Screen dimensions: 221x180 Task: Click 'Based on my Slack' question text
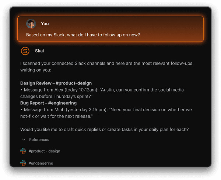(x=83, y=35)
